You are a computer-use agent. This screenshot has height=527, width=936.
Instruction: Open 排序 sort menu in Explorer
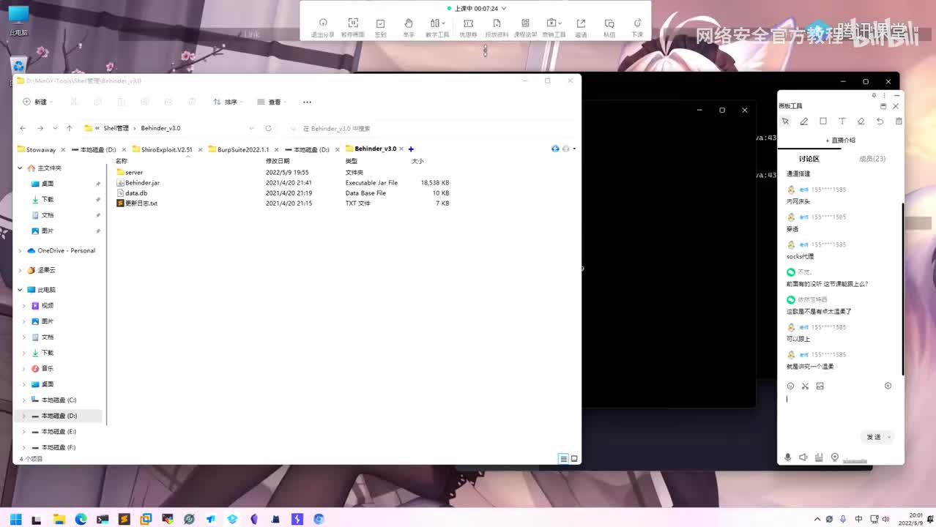(229, 102)
